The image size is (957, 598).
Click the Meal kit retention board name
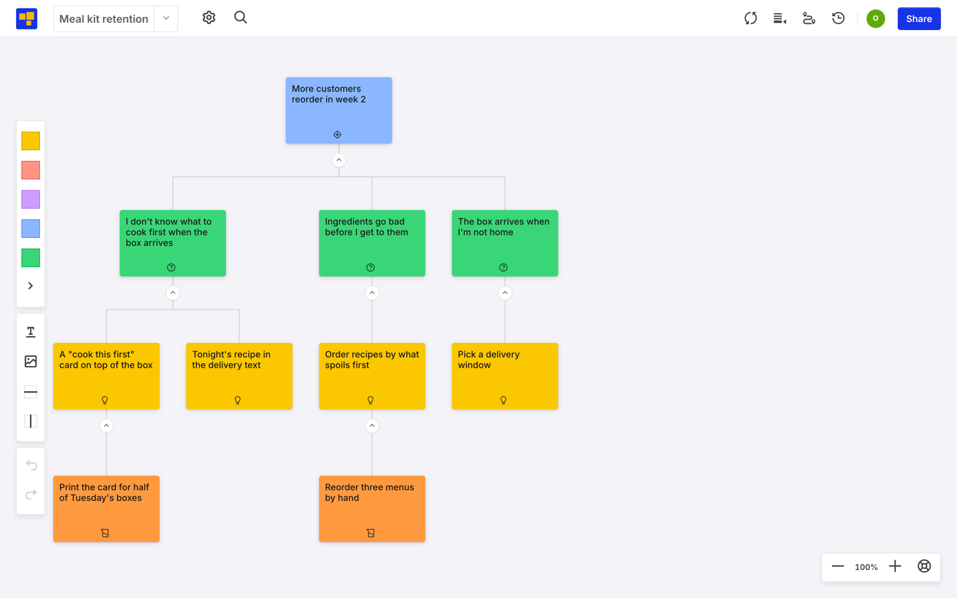[x=104, y=19]
